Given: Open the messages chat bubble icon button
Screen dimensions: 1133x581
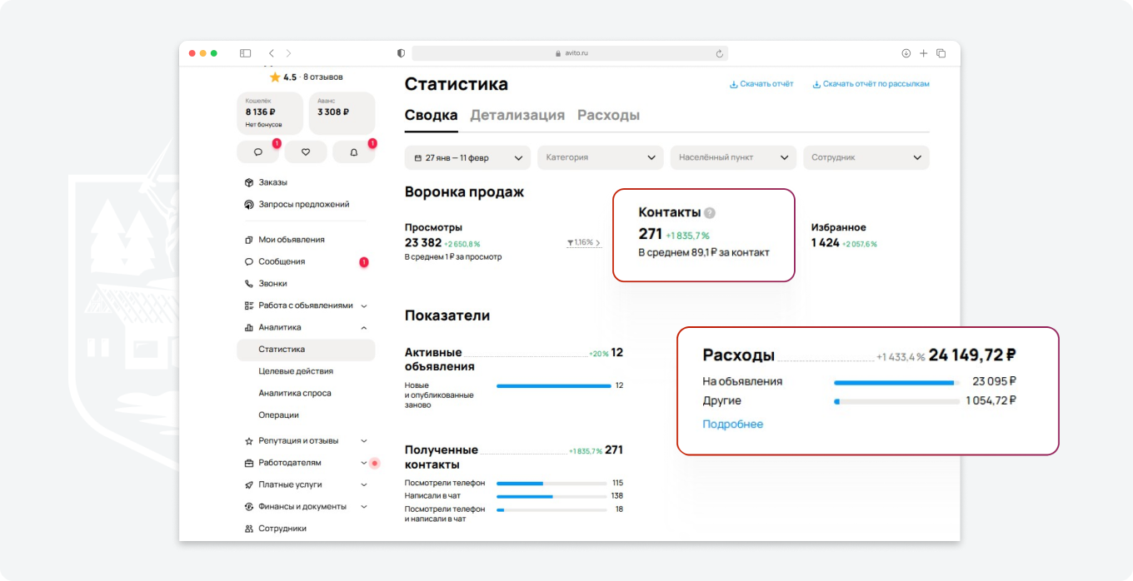Looking at the screenshot, I should (258, 152).
